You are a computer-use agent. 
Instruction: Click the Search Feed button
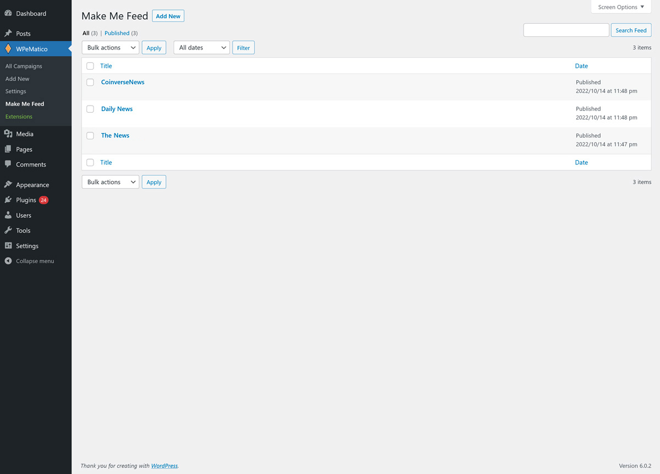coord(631,30)
